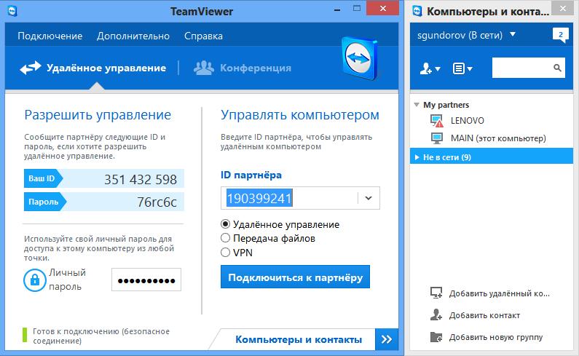This screenshot has width=579, height=356.
Task: Select Передача файлов radio button
Action: 225,238
